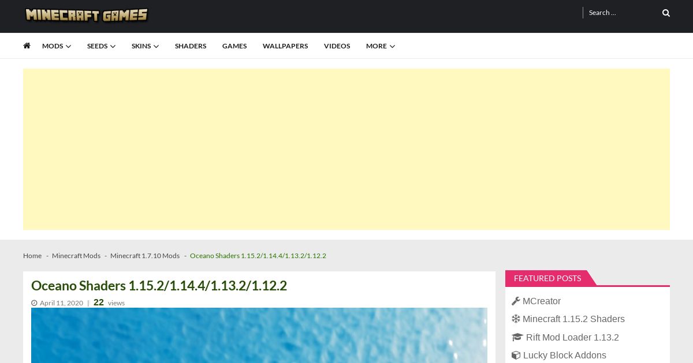Click the Minecraft Games site logo
693x363 pixels.
(87, 15)
